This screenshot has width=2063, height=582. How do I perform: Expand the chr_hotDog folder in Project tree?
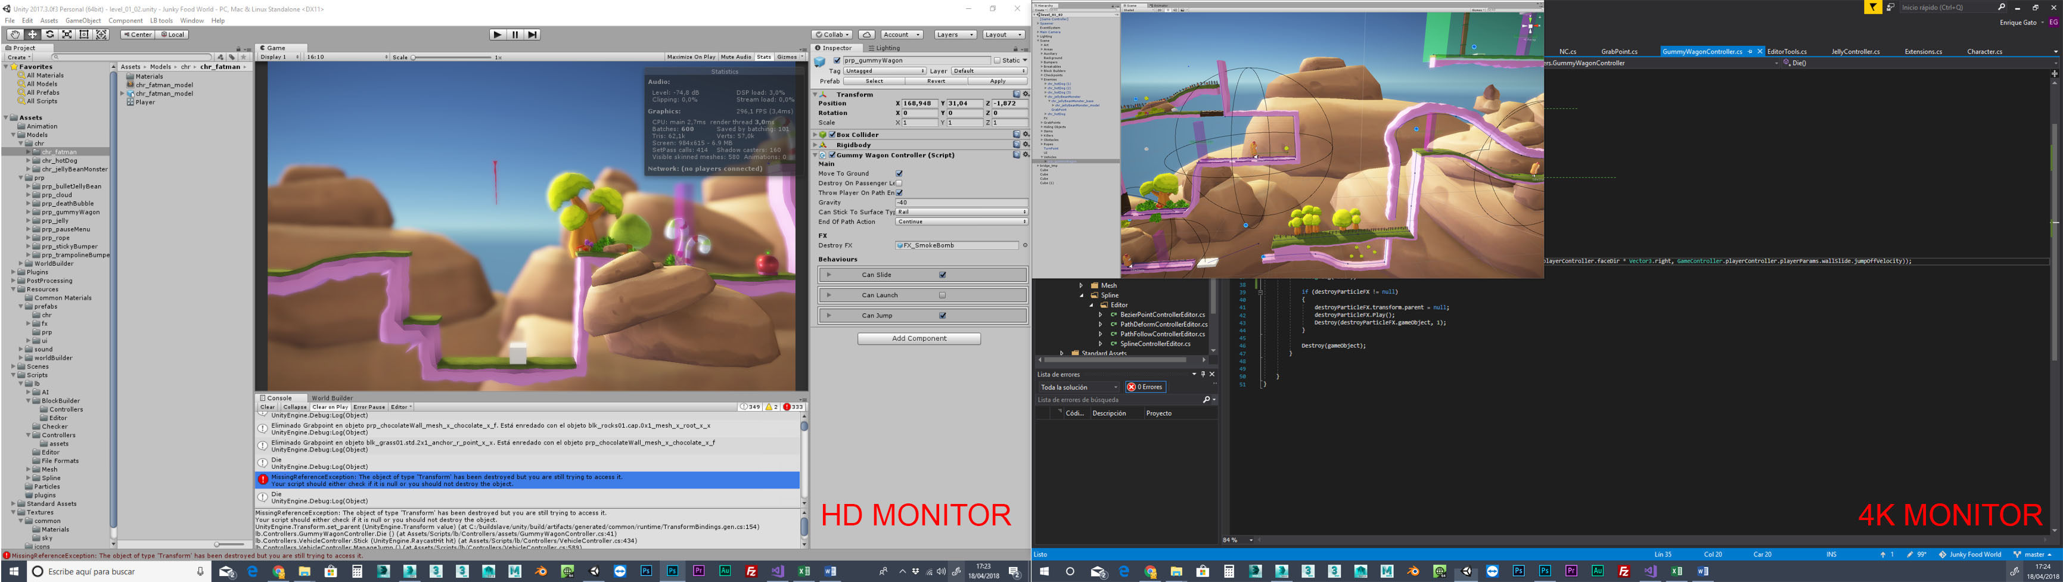pyautogui.click(x=29, y=161)
